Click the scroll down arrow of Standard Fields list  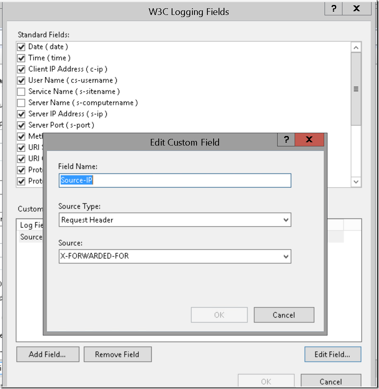point(356,182)
